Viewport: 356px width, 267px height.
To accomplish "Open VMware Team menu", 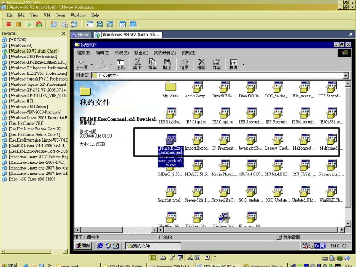I will click(x=61, y=15).
